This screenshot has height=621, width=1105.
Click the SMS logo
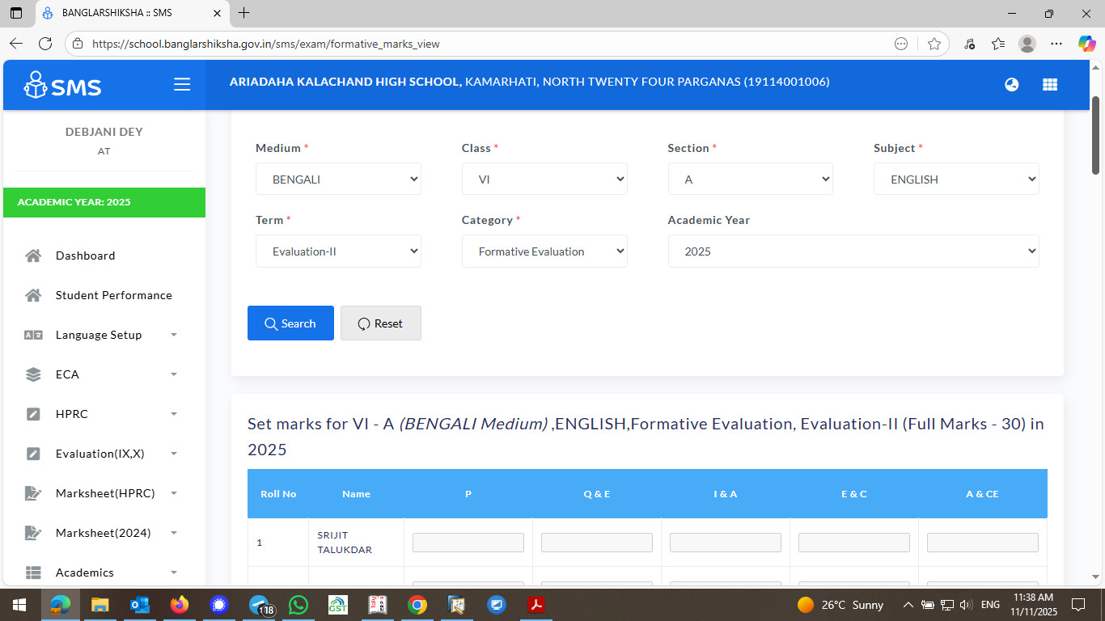pyautogui.click(x=63, y=85)
